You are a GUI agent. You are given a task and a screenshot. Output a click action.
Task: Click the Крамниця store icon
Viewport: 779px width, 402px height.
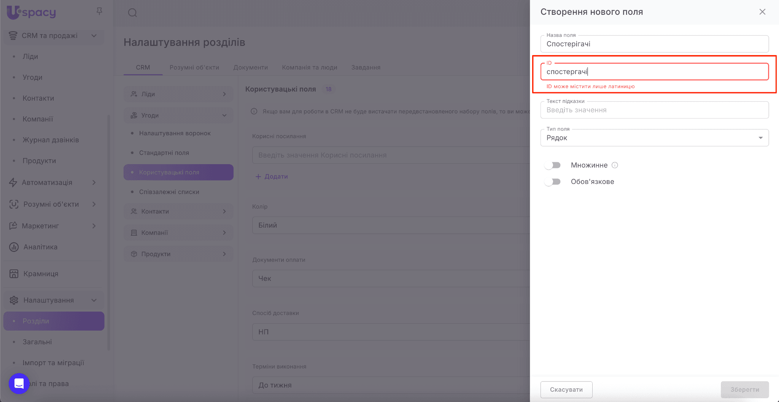pos(14,274)
